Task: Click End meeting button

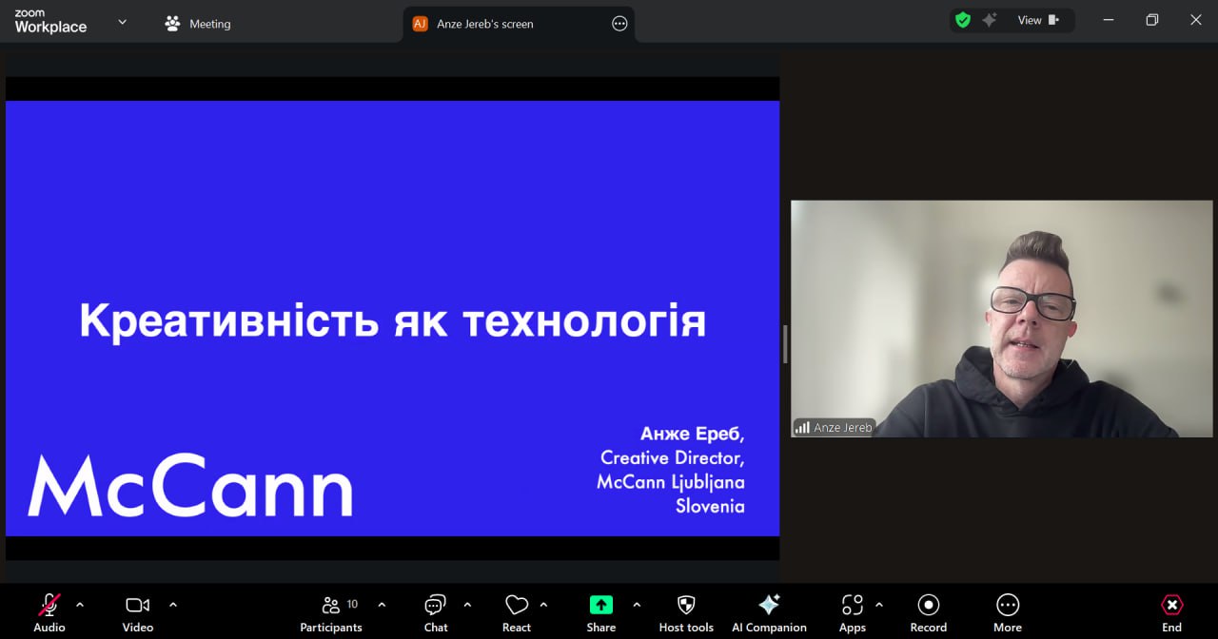Action: click(1171, 612)
